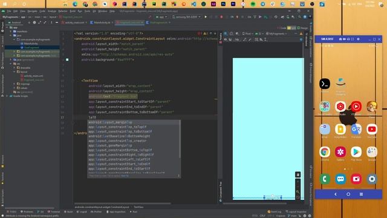The width and height of the screenshot is (387, 218).
Task: Collapse the res folder node
Action: [x=11, y=64]
